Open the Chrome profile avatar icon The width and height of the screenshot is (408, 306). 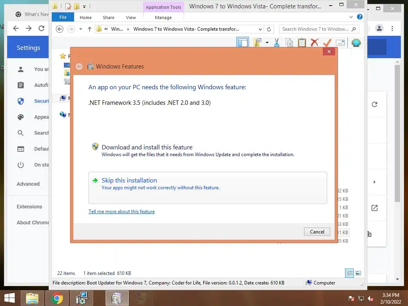pos(379,28)
